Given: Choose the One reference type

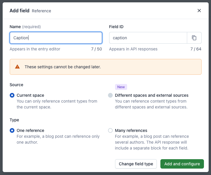Looking at the screenshot, I should 12,130.
